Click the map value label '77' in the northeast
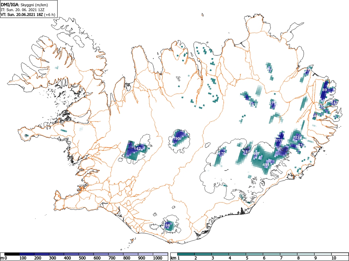This screenshot has height=261, width=349. (x=270, y=70)
